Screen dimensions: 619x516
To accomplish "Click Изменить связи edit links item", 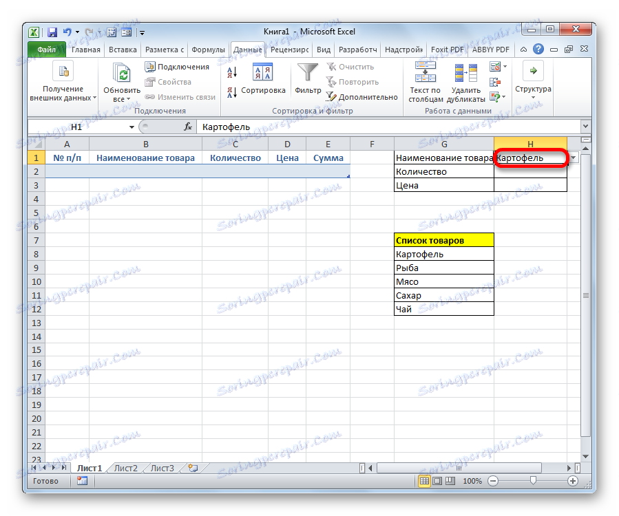I will 180,97.
